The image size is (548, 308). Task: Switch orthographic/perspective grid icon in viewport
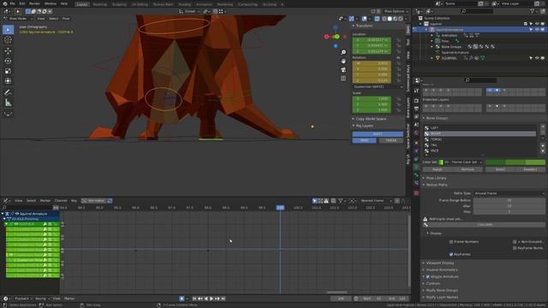343,79
